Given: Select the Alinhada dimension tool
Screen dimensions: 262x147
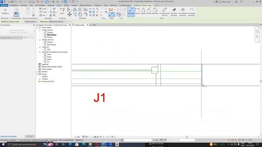Looking at the screenshot, I should click(131, 12).
